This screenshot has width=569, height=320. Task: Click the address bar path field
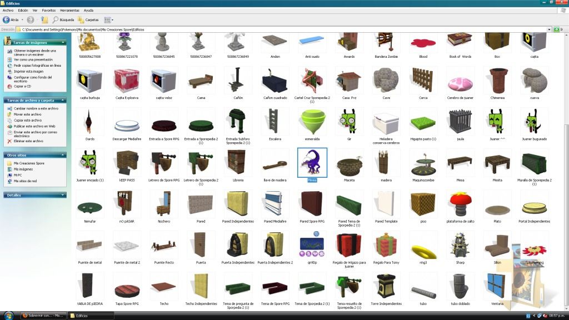pos(282,29)
